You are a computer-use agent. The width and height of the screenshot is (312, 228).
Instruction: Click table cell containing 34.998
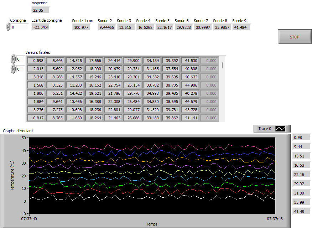coord(152,93)
